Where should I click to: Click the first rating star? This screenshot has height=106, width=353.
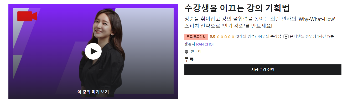click(x=218, y=36)
